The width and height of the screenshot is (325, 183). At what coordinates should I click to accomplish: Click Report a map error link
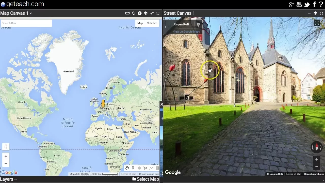(149, 174)
